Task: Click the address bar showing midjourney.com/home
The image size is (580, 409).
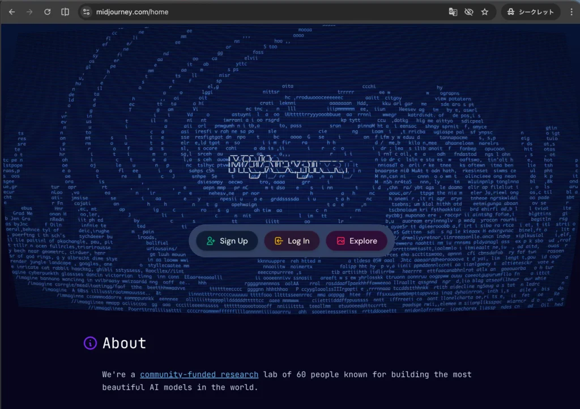Action: tap(287, 12)
